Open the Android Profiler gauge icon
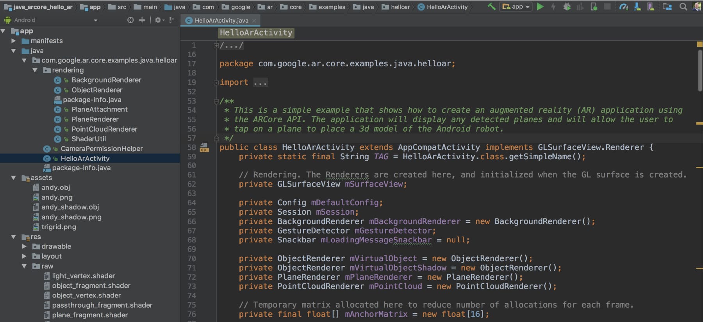703x322 pixels. [x=623, y=7]
